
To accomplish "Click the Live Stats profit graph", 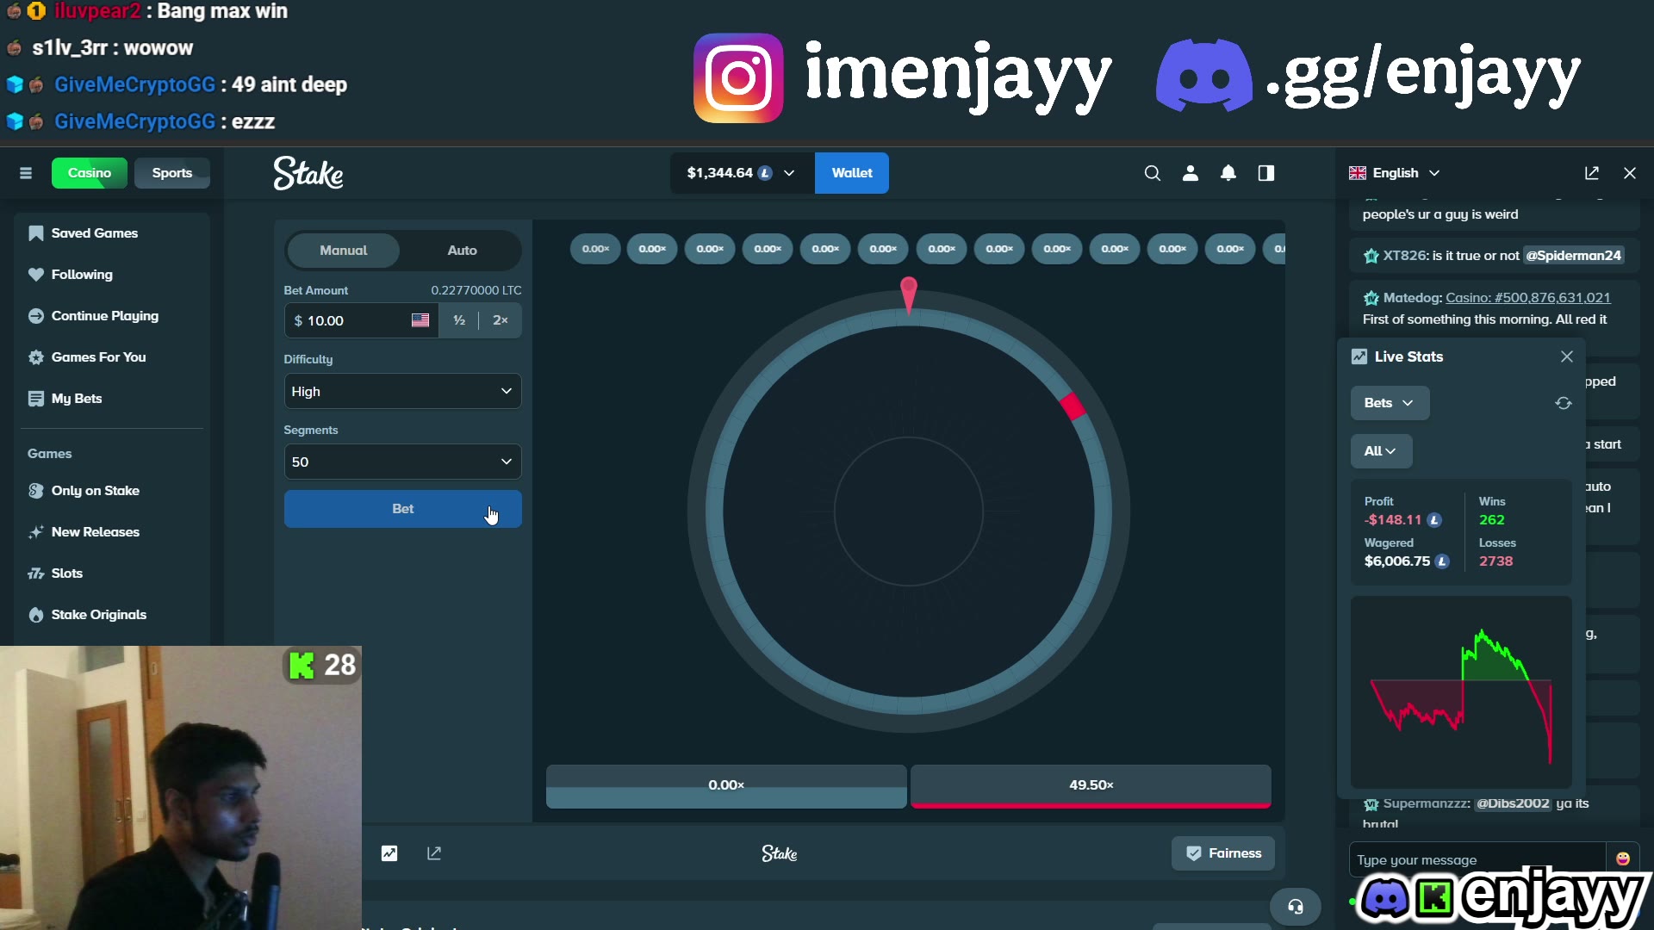I will 1461,691.
